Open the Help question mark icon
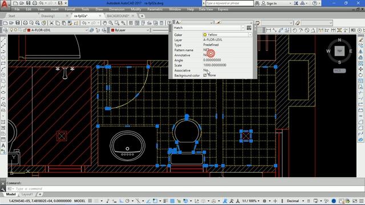Image resolution: width=365 pixels, height=205 pixels. tap(315, 3)
